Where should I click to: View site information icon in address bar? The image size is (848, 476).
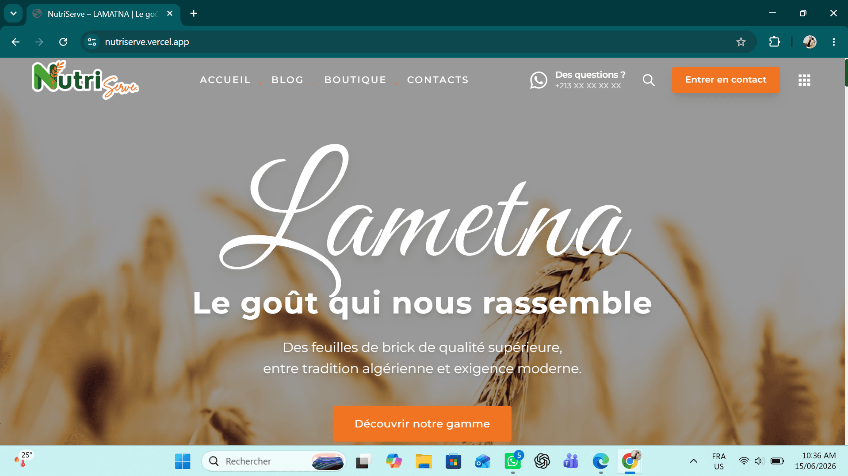click(92, 42)
